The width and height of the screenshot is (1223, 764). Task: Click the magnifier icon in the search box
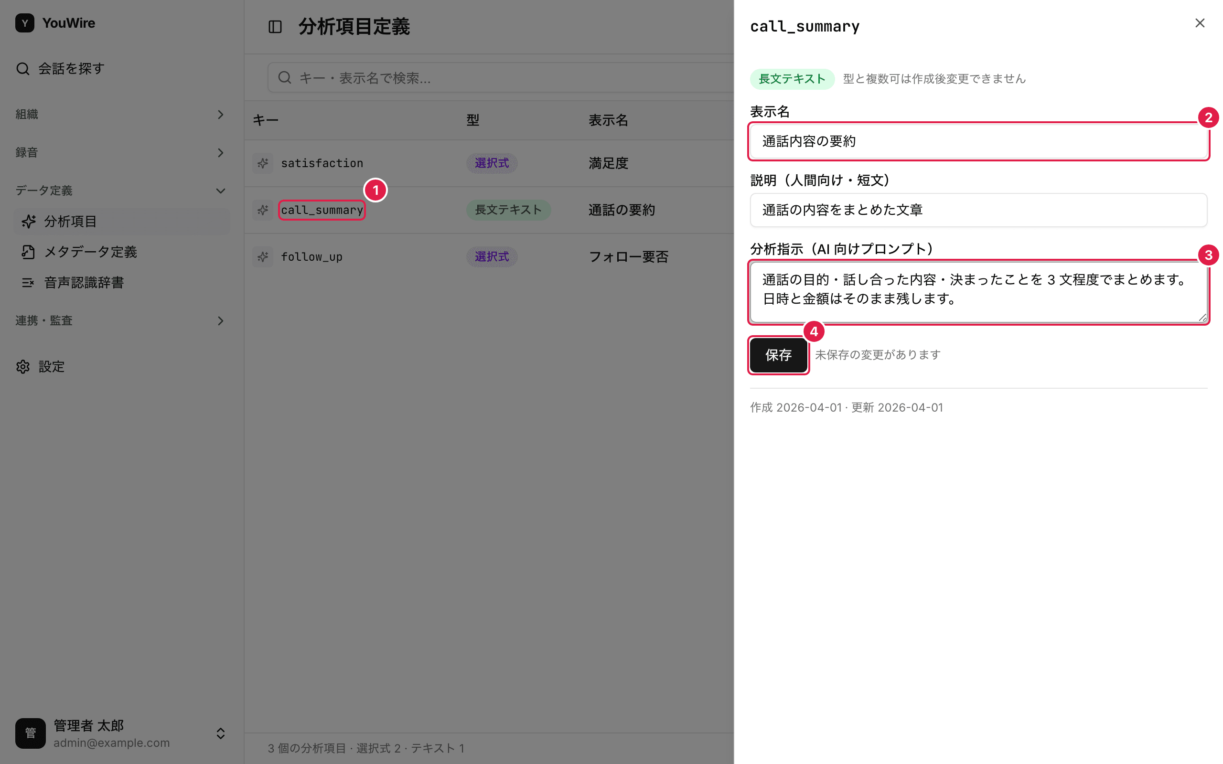point(285,78)
